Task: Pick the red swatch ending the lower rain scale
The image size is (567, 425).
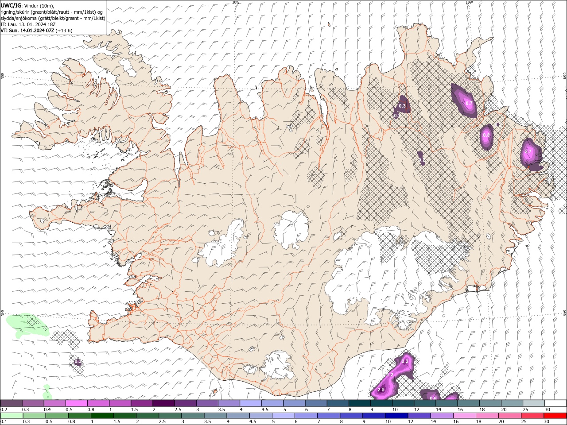Action: [555, 416]
